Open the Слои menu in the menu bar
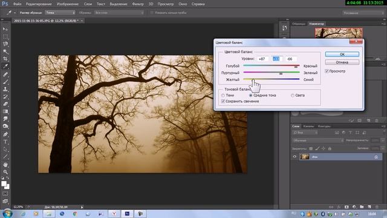This screenshot has height=218, width=387. pyautogui.click(x=88, y=4)
